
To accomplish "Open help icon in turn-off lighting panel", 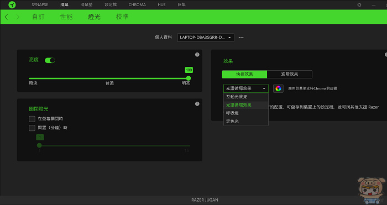I will point(197,104).
